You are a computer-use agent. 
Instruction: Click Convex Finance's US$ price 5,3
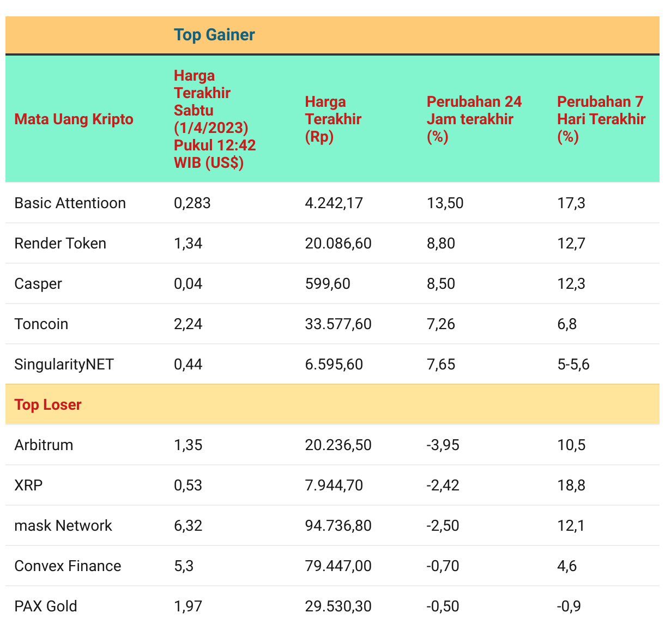184,566
